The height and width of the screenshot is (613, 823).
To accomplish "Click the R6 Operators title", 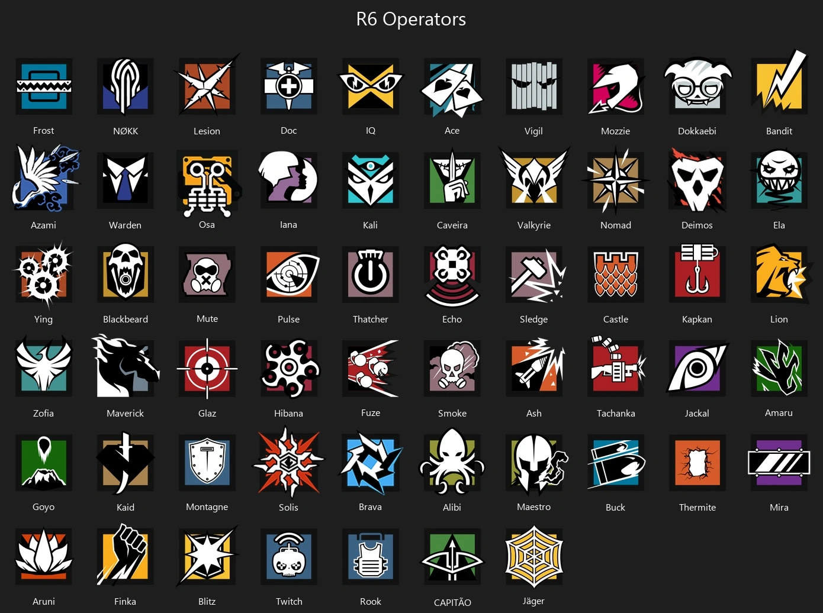I will (411, 19).
